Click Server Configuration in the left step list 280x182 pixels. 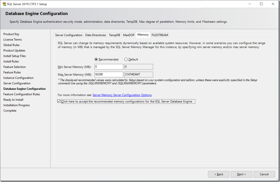tap(17, 83)
